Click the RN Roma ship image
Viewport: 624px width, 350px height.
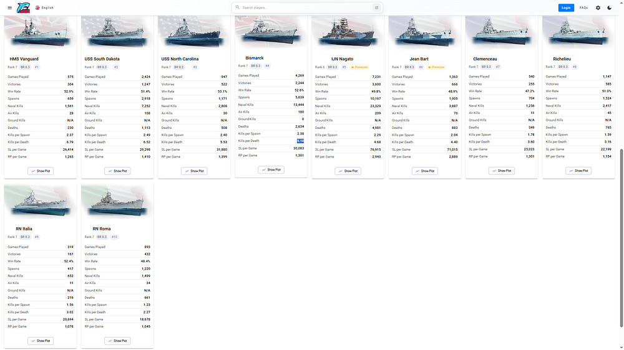(x=117, y=202)
